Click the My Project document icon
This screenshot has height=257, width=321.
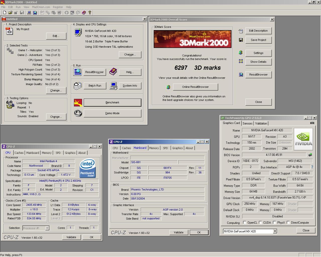coord(9,31)
